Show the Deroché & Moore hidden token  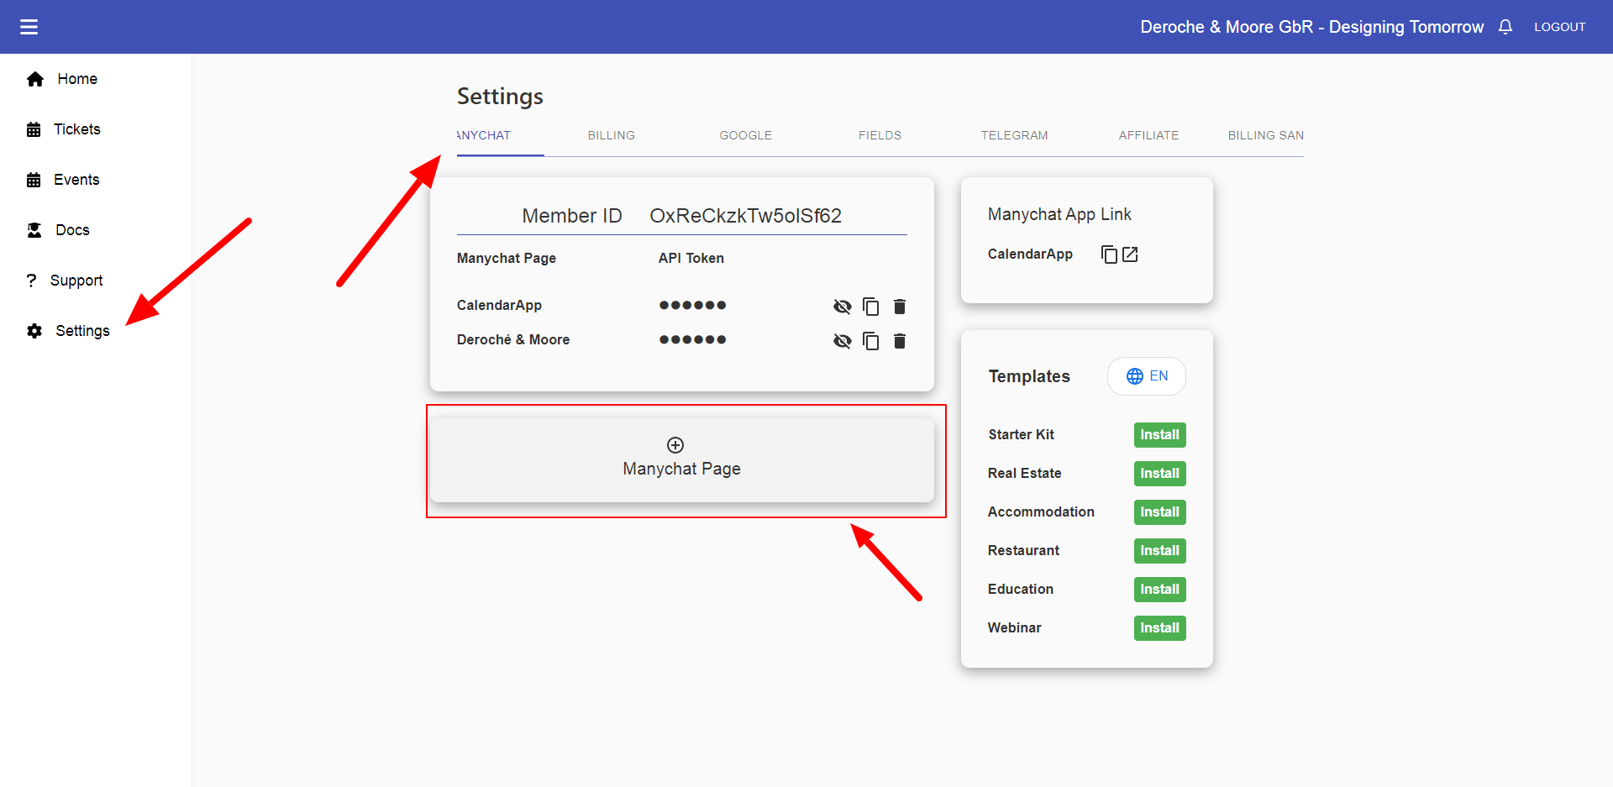coord(842,341)
